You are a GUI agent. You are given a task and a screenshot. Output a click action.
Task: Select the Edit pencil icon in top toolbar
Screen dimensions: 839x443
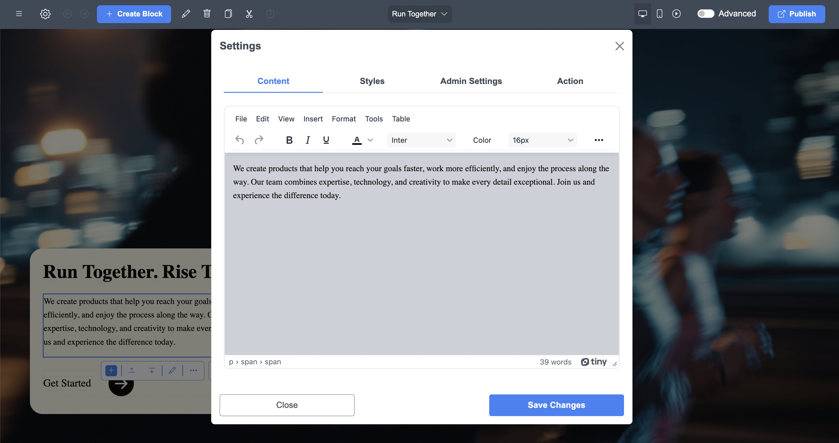pos(186,14)
